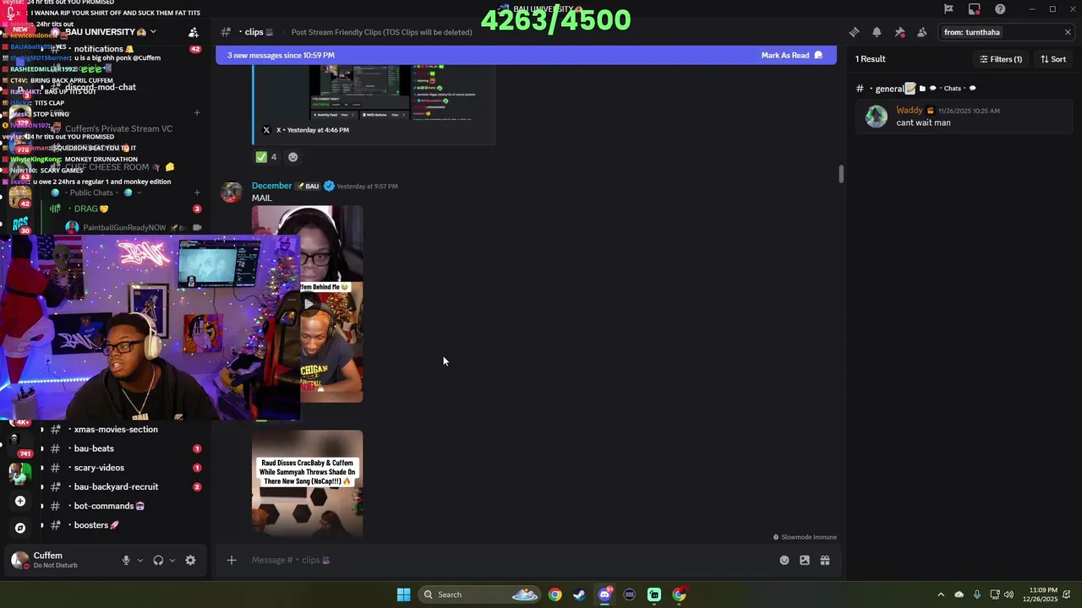
Task: Click Add a Server plus icon
Action: pos(20,501)
